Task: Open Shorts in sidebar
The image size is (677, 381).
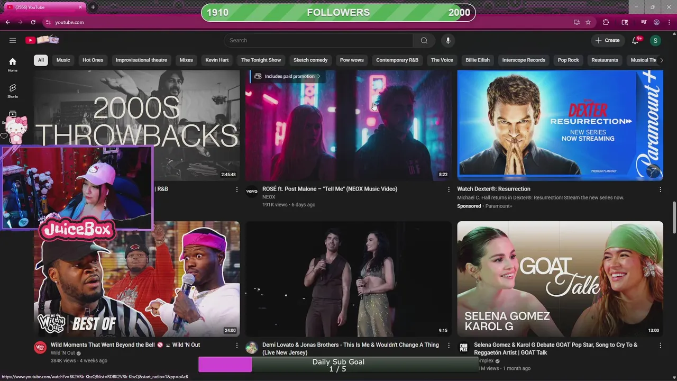Action: click(x=13, y=91)
